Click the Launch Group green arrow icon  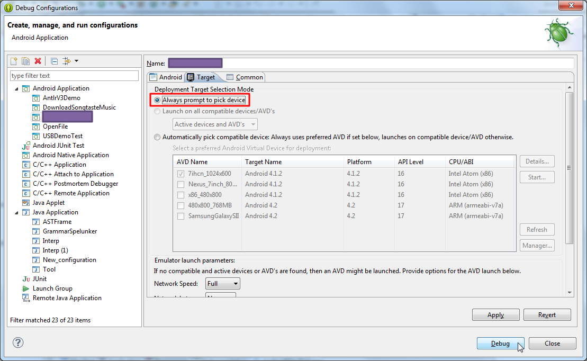[x=26, y=288]
